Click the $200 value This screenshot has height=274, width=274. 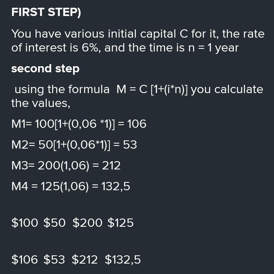pos(87,223)
